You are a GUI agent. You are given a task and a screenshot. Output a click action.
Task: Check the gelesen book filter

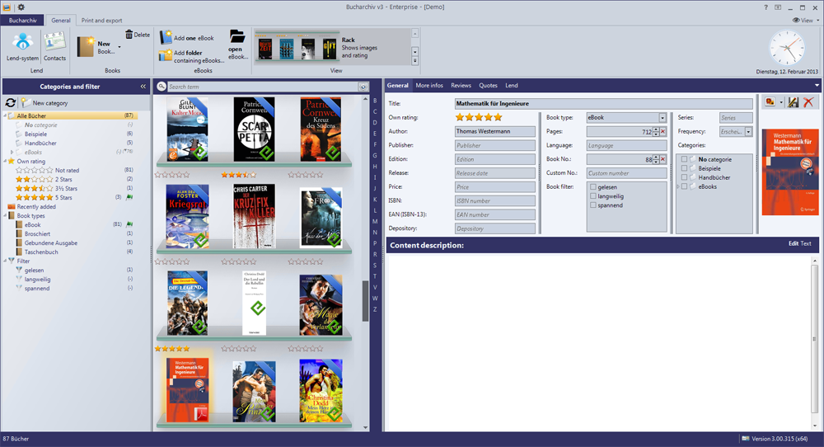point(593,187)
